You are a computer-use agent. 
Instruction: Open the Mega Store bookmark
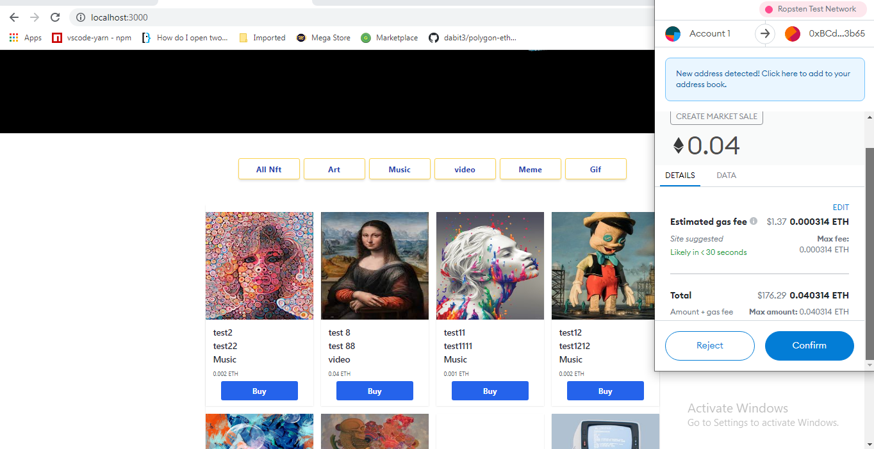(x=324, y=38)
